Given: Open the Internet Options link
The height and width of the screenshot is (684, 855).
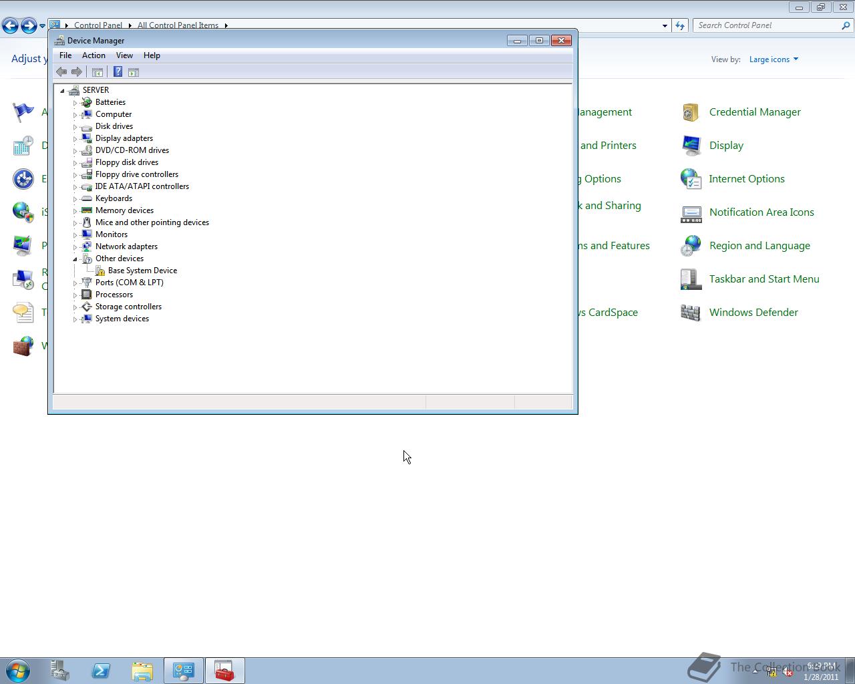Looking at the screenshot, I should coord(747,179).
